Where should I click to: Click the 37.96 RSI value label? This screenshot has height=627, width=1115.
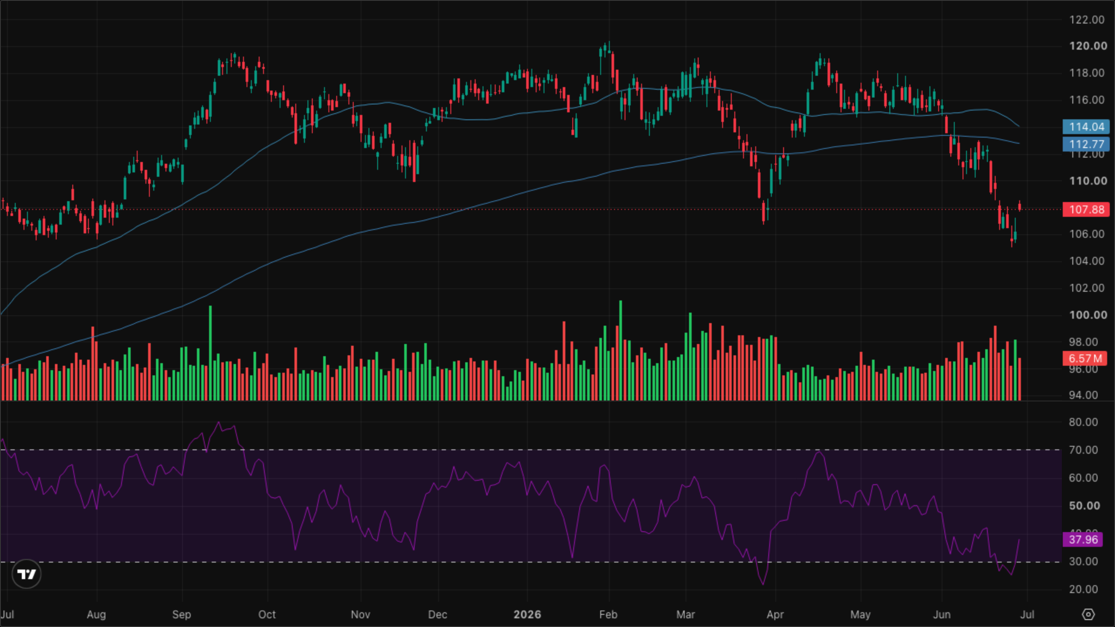pyautogui.click(x=1083, y=539)
